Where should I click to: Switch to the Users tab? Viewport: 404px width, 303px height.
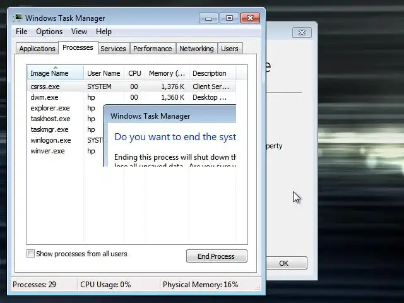(230, 49)
